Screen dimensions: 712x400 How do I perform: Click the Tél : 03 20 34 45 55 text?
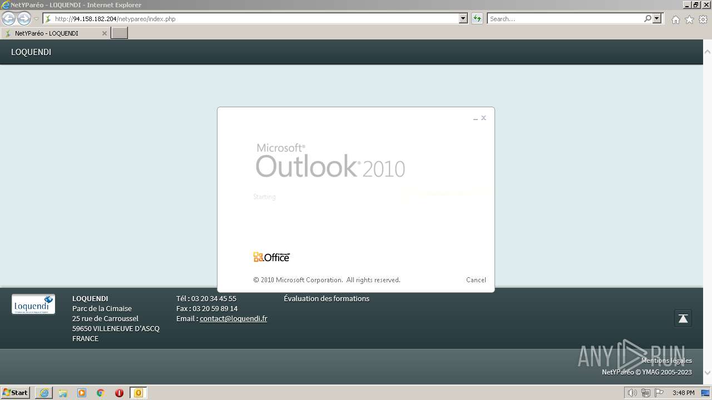pyautogui.click(x=206, y=299)
